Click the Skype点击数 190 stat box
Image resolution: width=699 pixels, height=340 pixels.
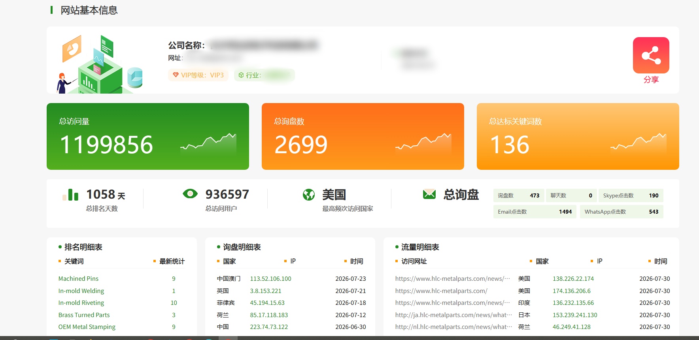(x=631, y=195)
